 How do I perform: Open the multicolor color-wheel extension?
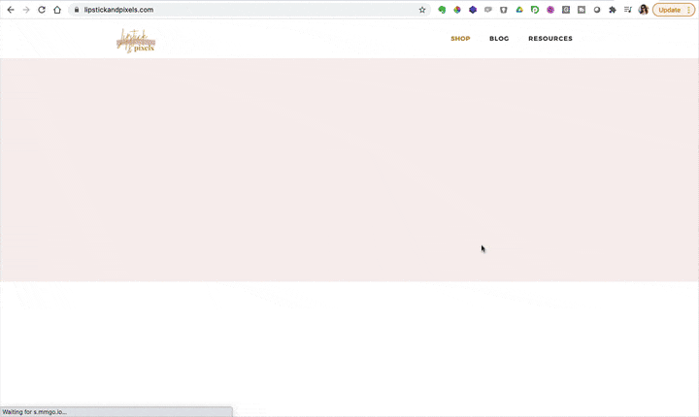457,10
